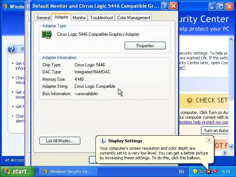This screenshot has height=177, width=236.
Task: Click the EN language indicator
Action: [x=181, y=171]
